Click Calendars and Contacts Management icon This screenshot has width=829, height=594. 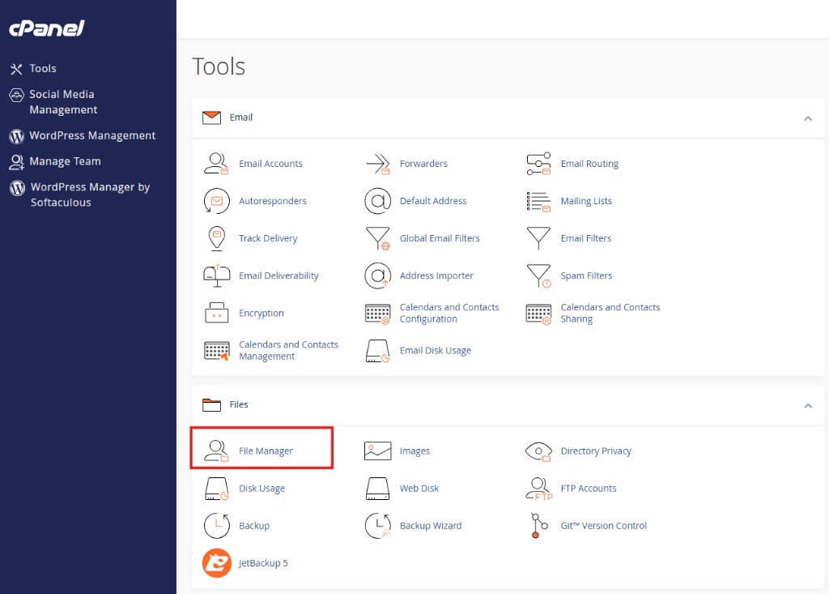[216, 350]
